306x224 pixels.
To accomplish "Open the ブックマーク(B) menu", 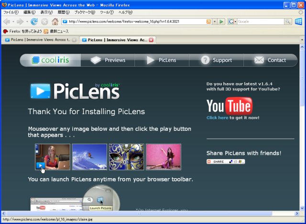I will point(85,12).
